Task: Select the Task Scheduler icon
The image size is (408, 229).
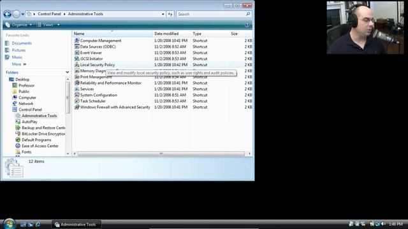Action: (x=76, y=101)
